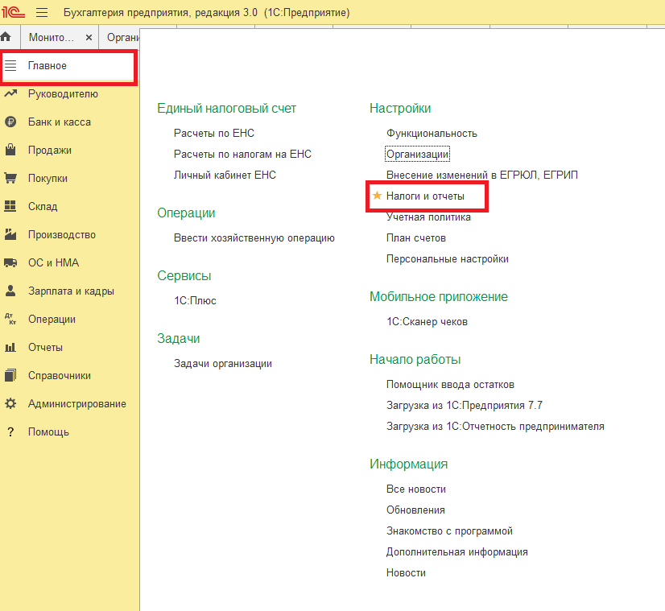Open the Зарплата и кадры section

pos(70,291)
